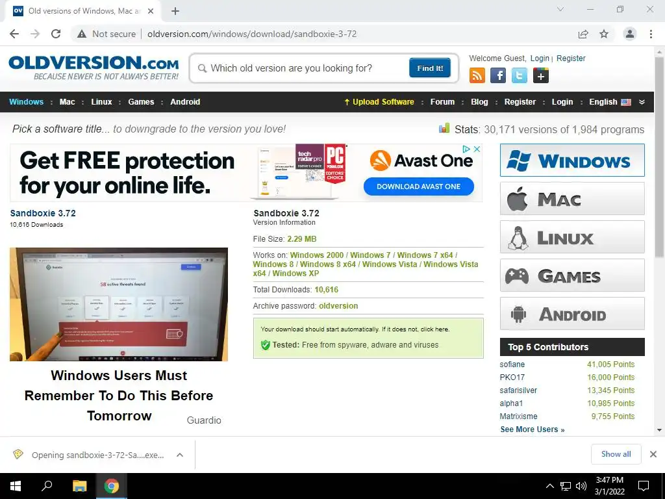Click DOWNLOAD AVAST ONE button
This screenshot has height=499, width=665.
[x=419, y=186]
